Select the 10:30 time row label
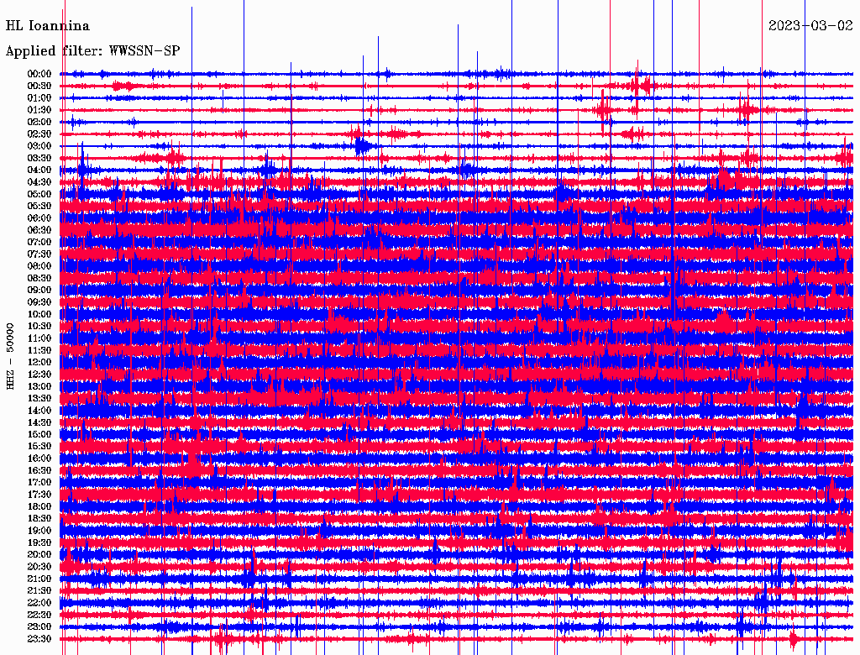This screenshot has width=860, height=655. (39, 327)
